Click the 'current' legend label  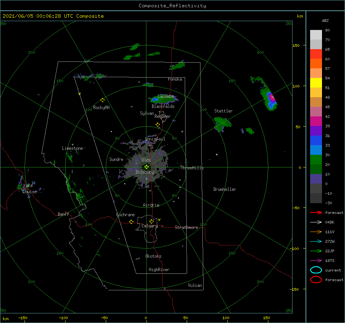[333, 270]
